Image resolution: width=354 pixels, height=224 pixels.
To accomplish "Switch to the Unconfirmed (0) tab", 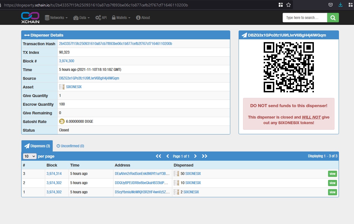I will (70, 146).
